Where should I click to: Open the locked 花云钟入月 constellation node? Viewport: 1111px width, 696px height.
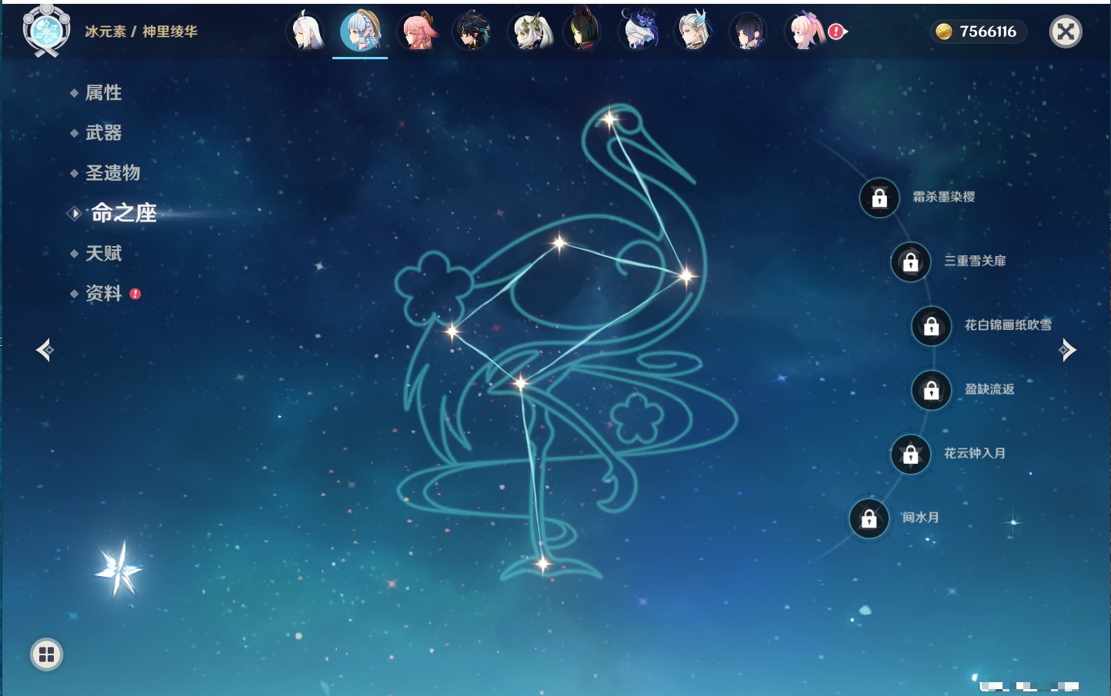point(910,454)
